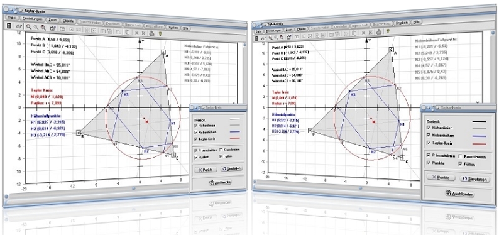Click black Dreieck line swatch, right panel
The width and height of the screenshot is (499, 235).
coord(480,121)
